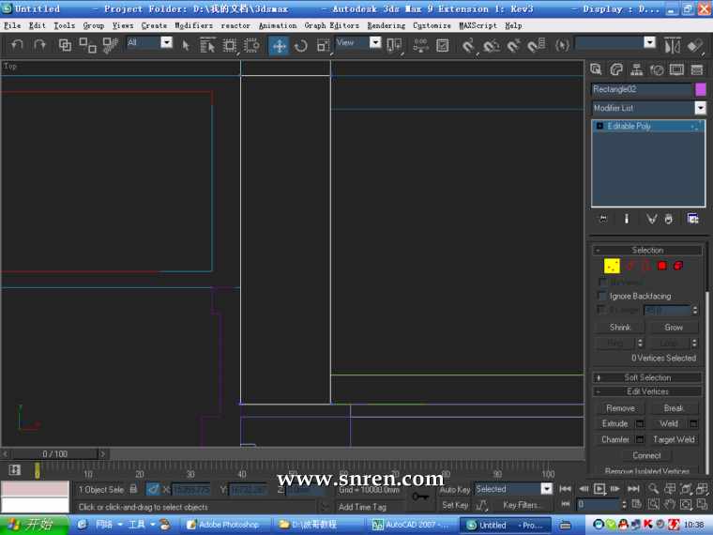The height and width of the screenshot is (535, 713).
Task: Expand the Soft Selection rollout
Action: pyautogui.click(x=647, y=377)
